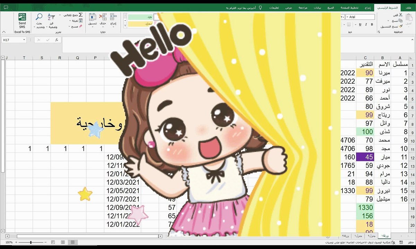Click the Tell Me lightbulb icon
Image resolution: width=416 pixels, height=249 pixels.
[261, 7]
